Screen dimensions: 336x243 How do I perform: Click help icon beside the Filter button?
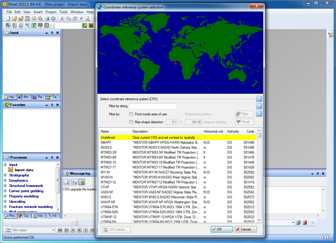(x=259, y=114)
